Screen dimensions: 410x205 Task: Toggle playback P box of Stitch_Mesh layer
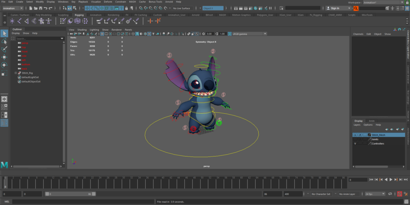(360, 135)
